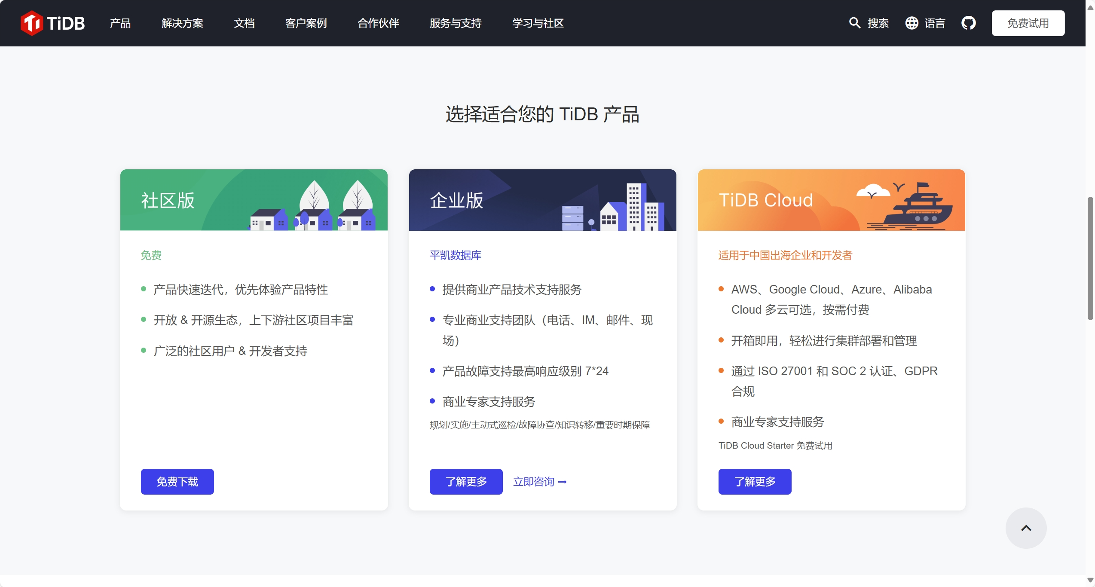Image resolution: width=1095 pixels, height=587 pixels.
Task: Click the 免费试用 button in header
Action: (x=1028, y=23)
